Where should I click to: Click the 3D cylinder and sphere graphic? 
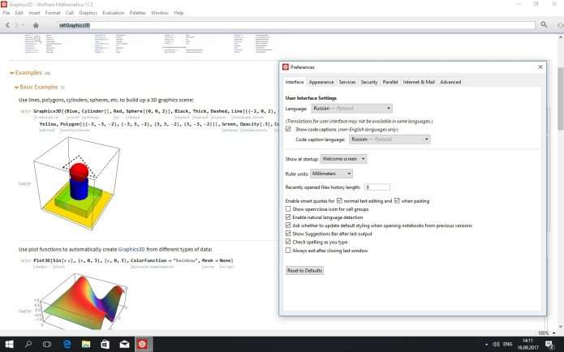point(77,182)
